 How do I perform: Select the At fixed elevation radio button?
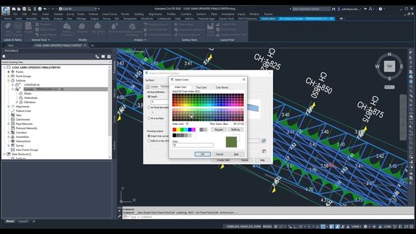pyautogui.click(x=149, y=107)
